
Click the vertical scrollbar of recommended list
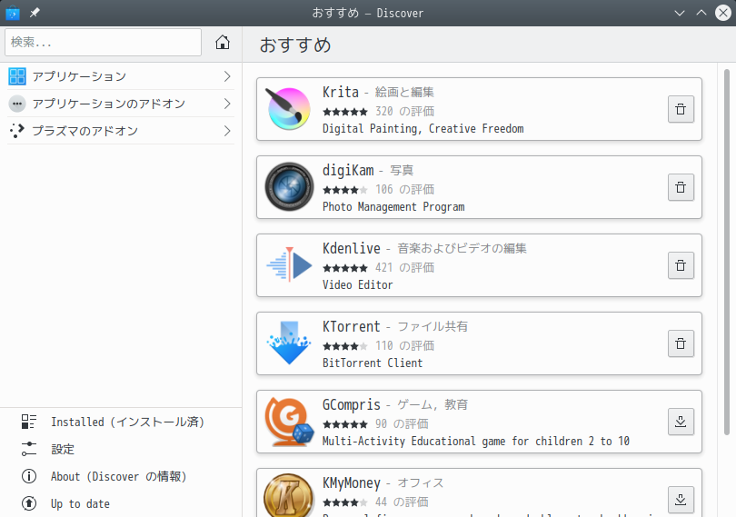coord(727,253)
